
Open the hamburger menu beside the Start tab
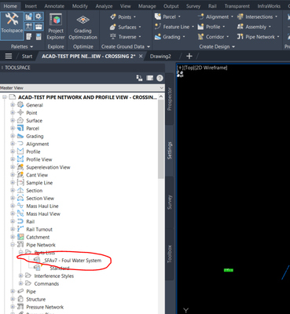click(9, 57)
